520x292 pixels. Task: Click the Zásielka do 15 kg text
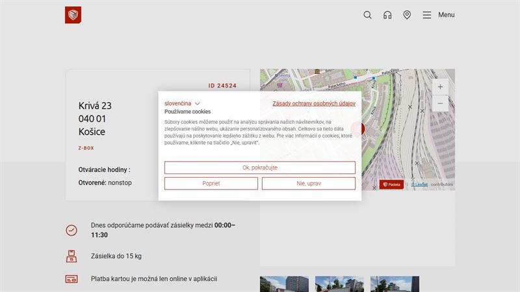116,256
